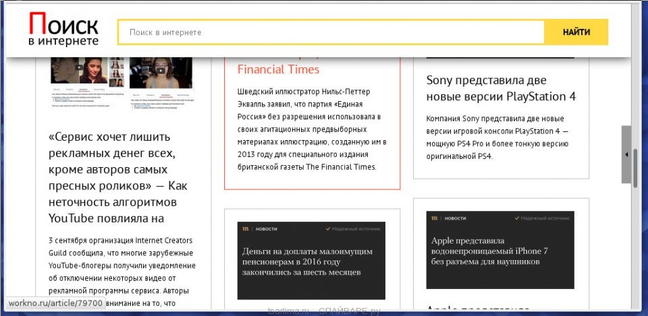Screen dimensions: 648x316
Task: Click the Swedish illustrator article summary text
Action: coord(311,129)
